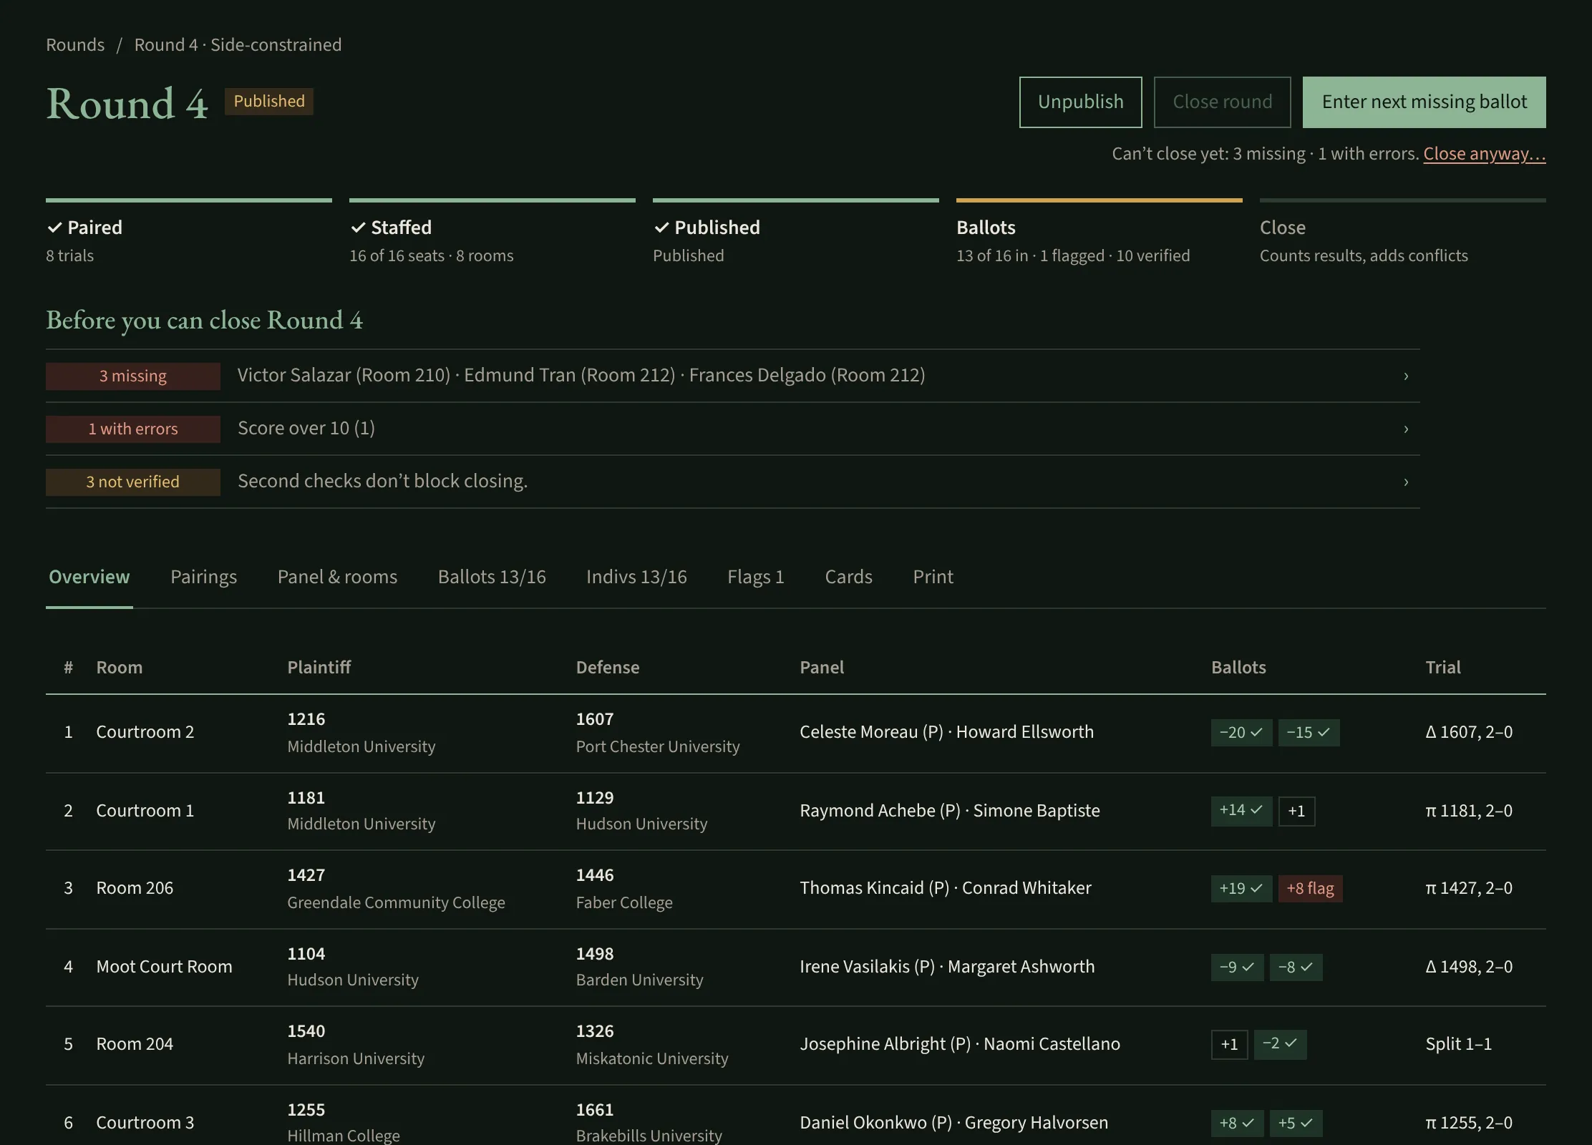Open the −2 ballot chip for Room 204
Image resolution: width=1592 pixels, height=1145 pixels.
1280,1044
